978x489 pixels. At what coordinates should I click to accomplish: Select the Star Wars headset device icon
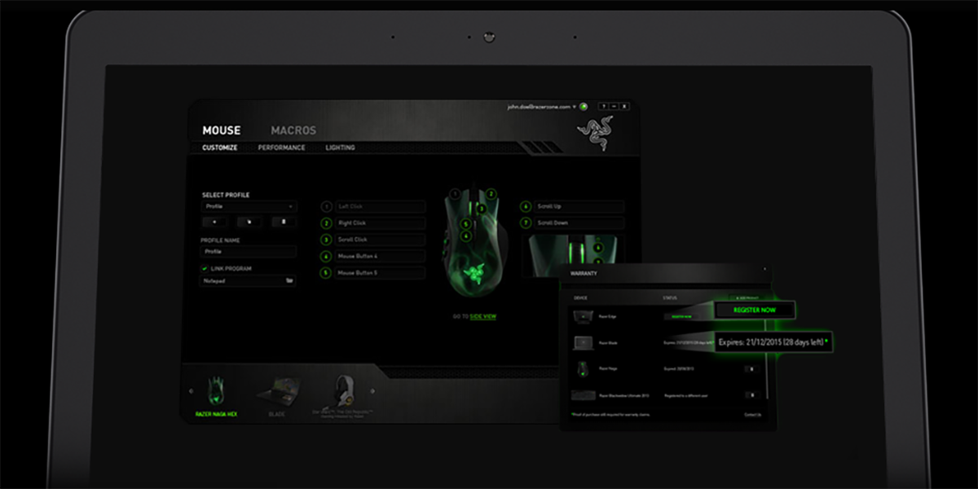[342, 391]
